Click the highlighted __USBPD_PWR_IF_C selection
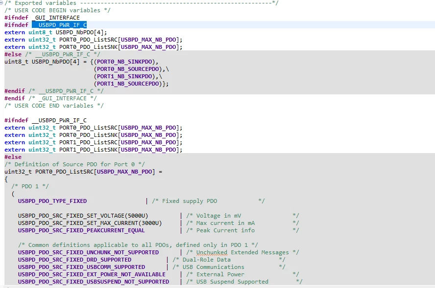Image resolution: width=435 pixels, height=288 pixels. coord(59,25)
